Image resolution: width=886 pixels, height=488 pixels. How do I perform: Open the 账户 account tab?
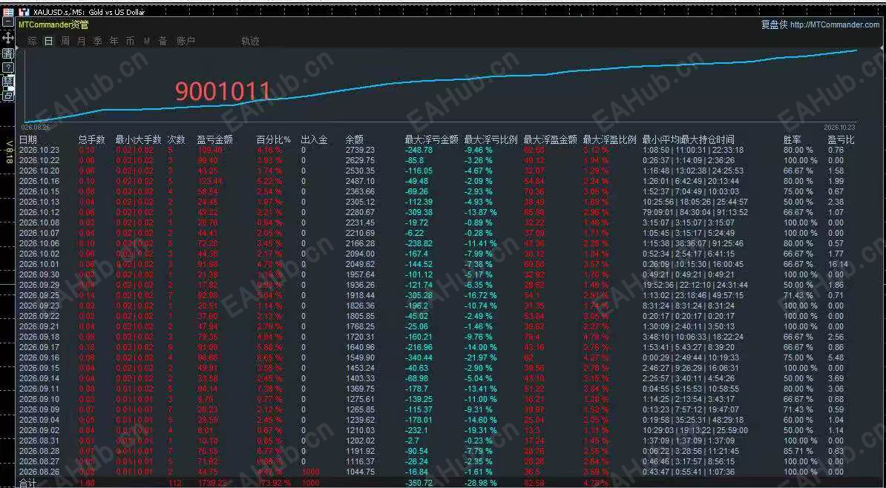click(186, 42)
